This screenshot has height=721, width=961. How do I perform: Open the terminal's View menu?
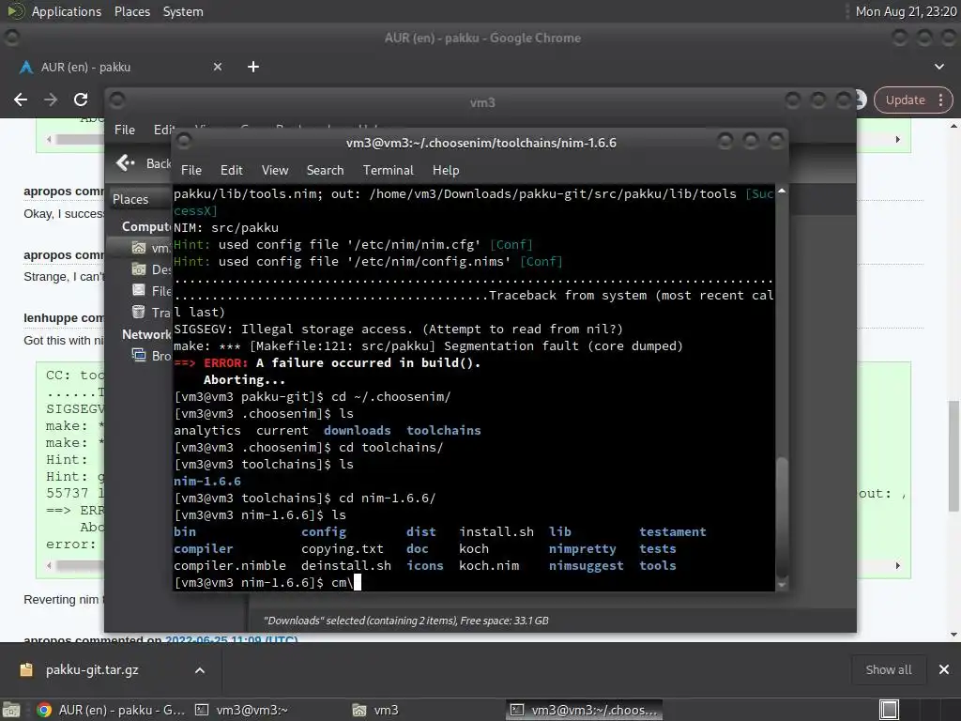(x=275, y=170)
